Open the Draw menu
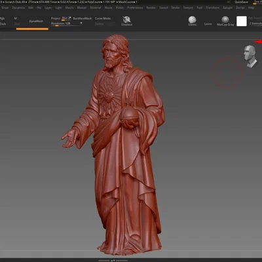The height and width of the screenshot is (262, 262). pos(5,8)
